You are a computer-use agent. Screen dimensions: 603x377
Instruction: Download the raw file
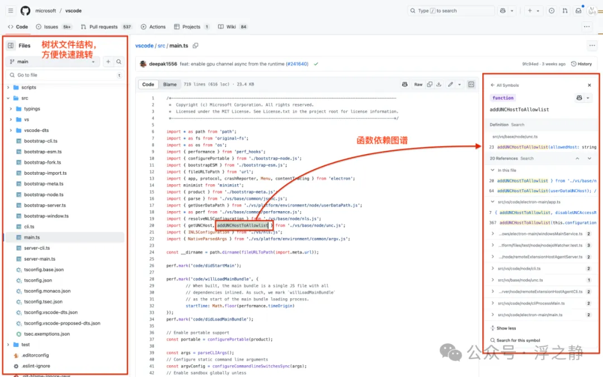tap(439, 84)
